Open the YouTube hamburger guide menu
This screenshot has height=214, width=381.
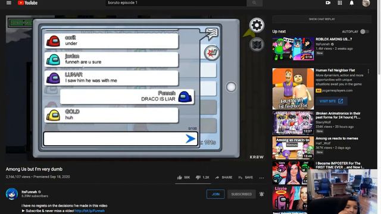pyautogui.click(x=9, y=2)
